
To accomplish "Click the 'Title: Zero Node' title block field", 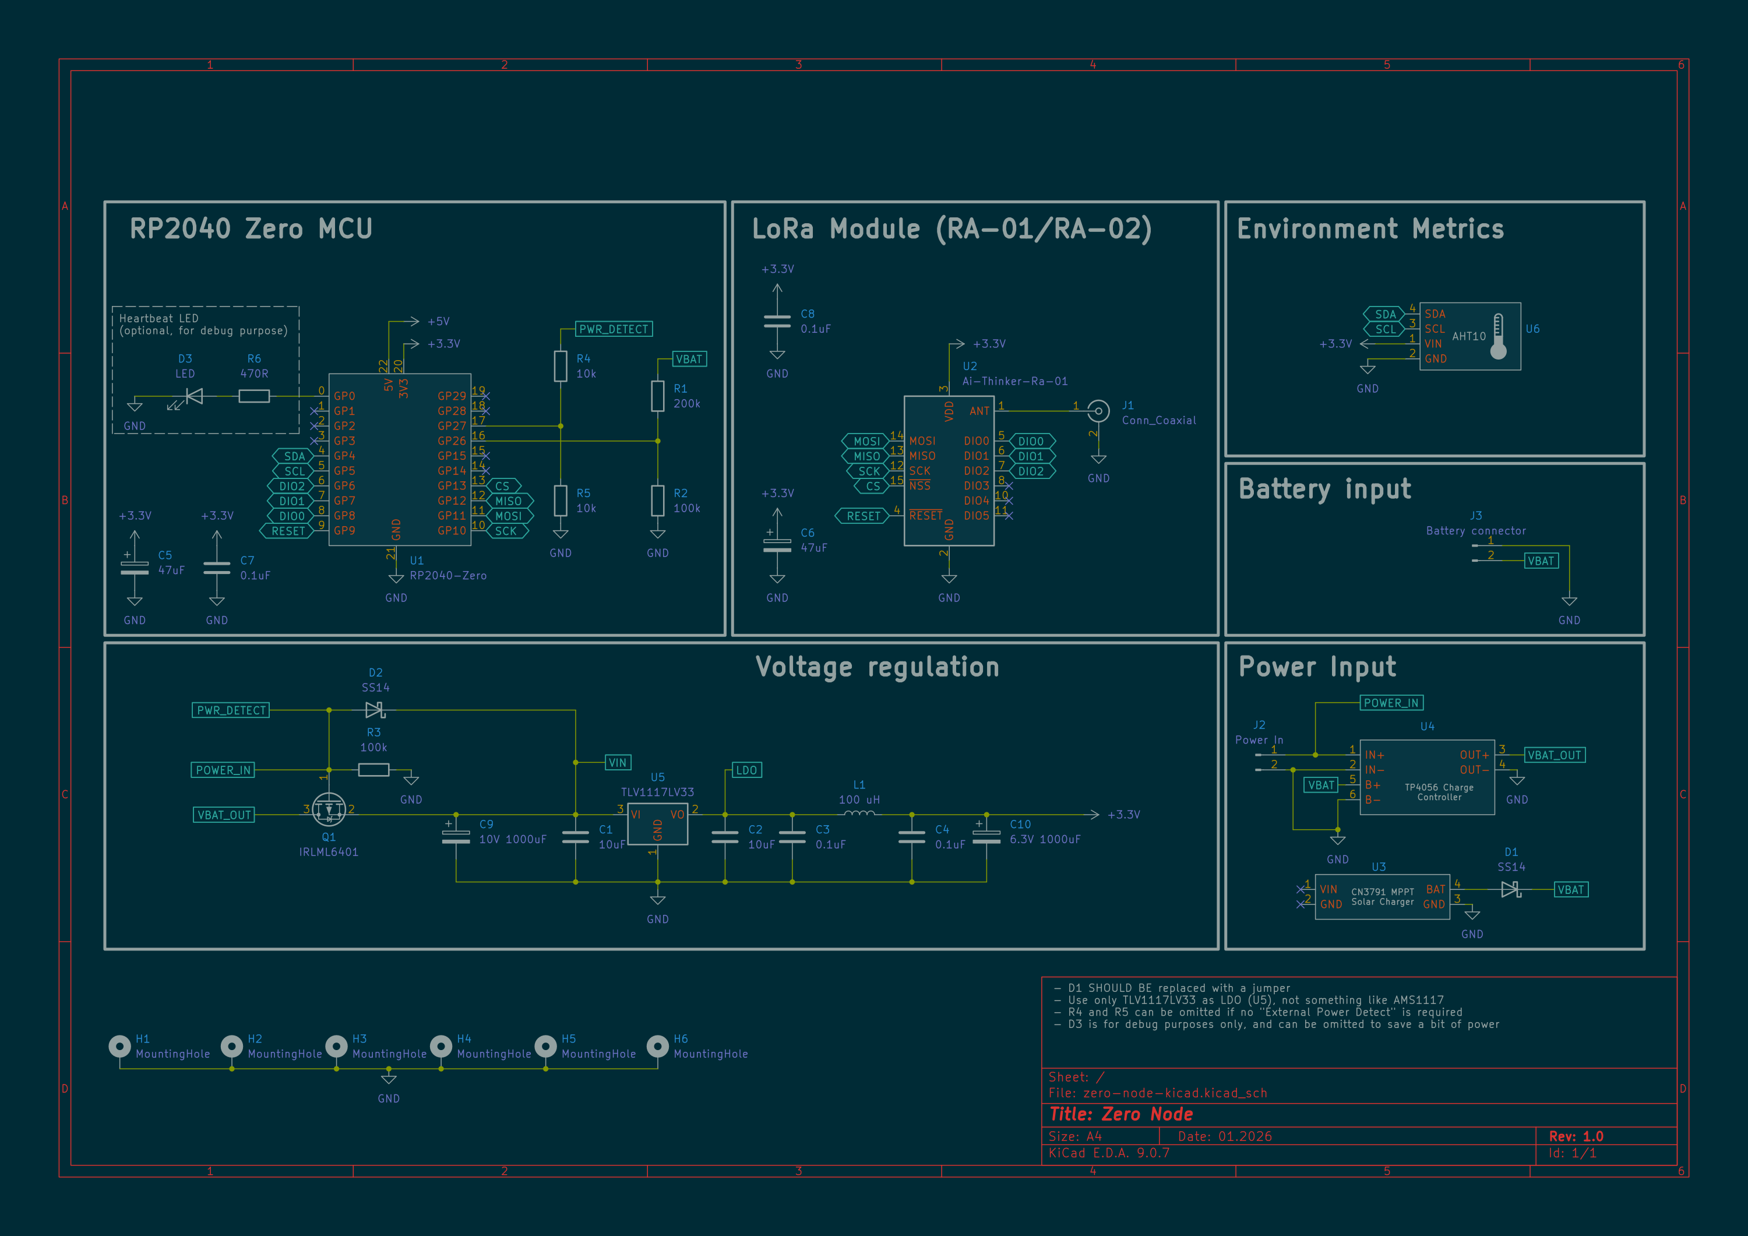I will 1120,1114.
